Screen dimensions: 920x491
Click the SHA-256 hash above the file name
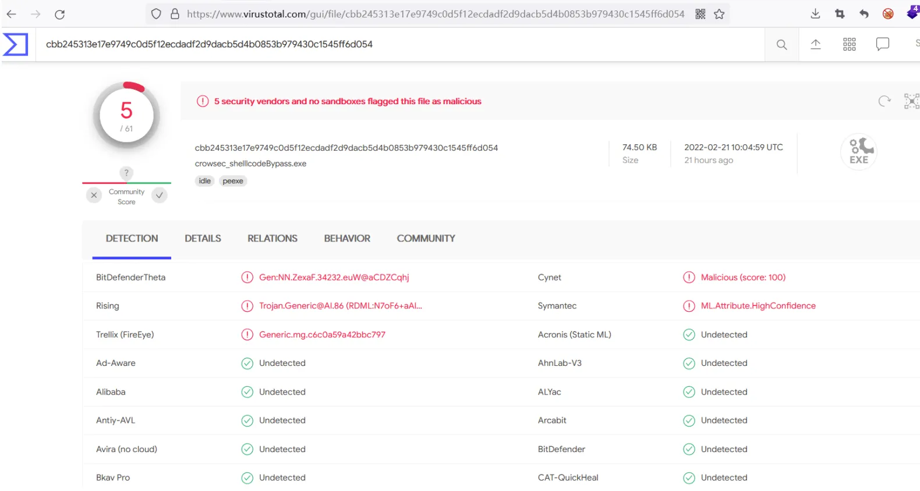coord(346,148)
